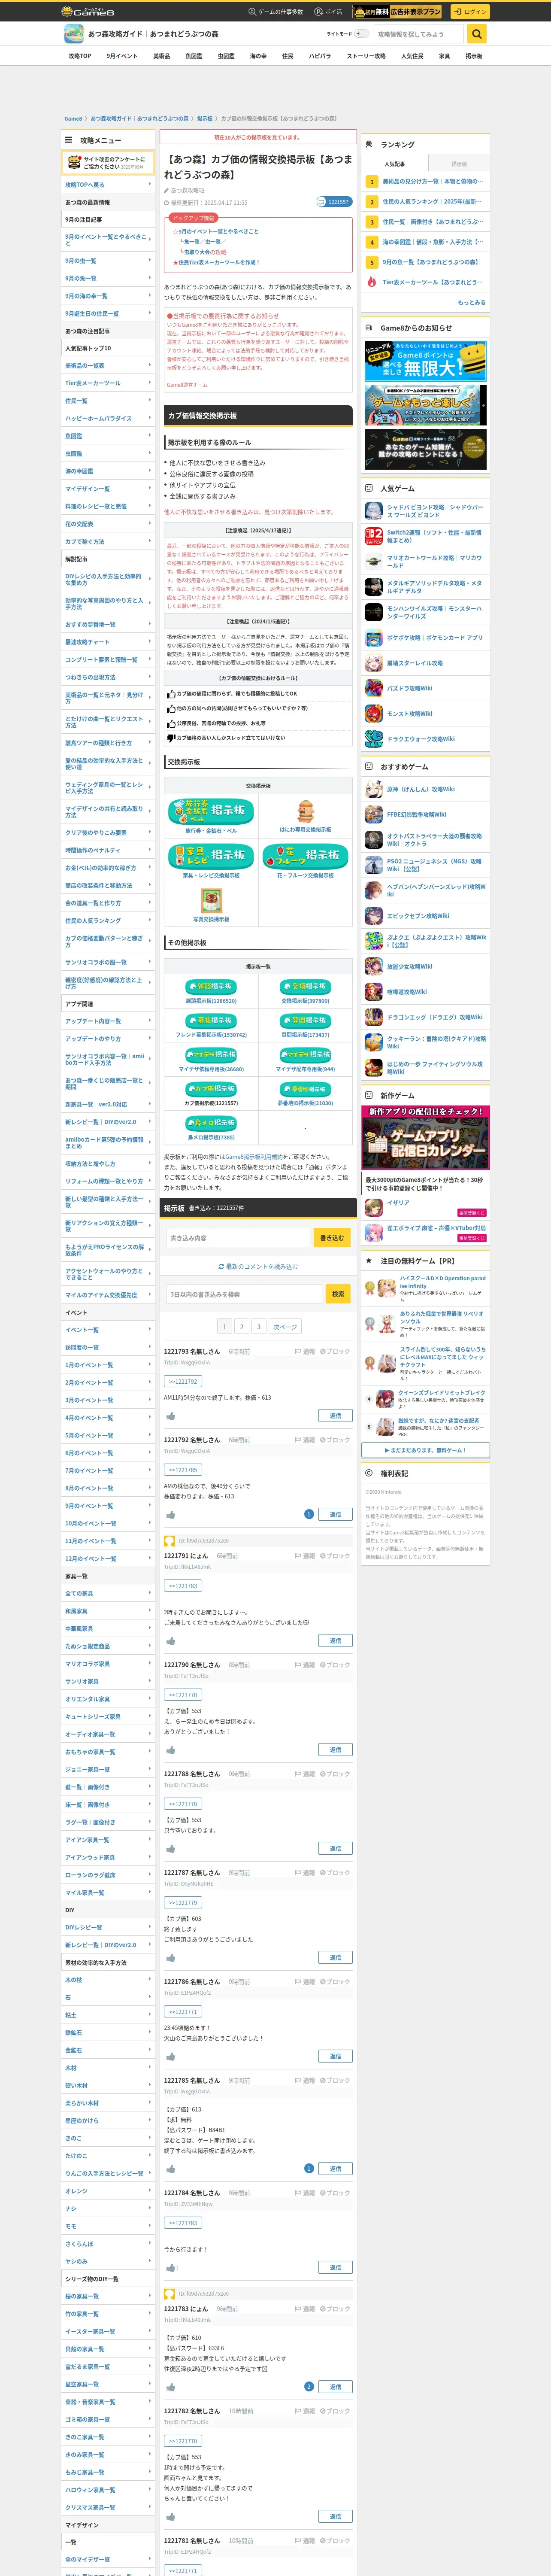The width and height of the screenshot is (551, 2576).
Task: Click もっとみる link in ranking
Action: point(471,302)
